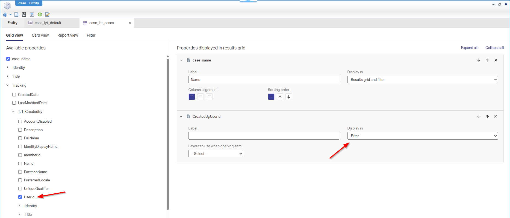Screen dimensions: 510x218
Task: Click the save floppy disk icon
Action: [x=24, y=14]
